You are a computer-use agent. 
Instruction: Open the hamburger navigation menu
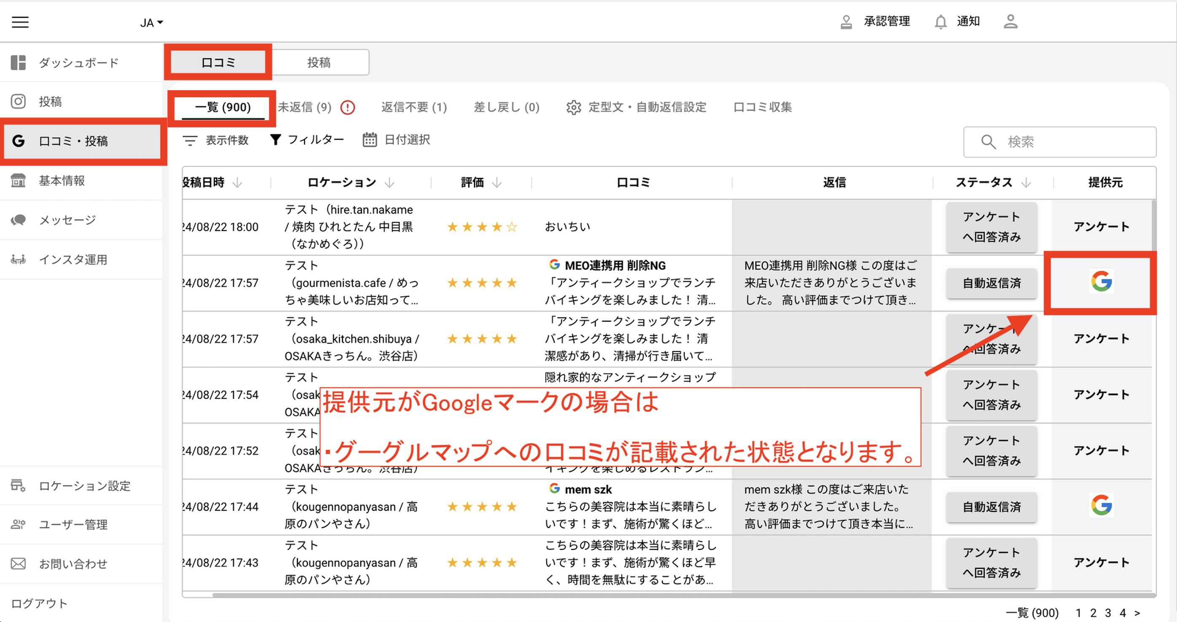[x=20, y=22]
